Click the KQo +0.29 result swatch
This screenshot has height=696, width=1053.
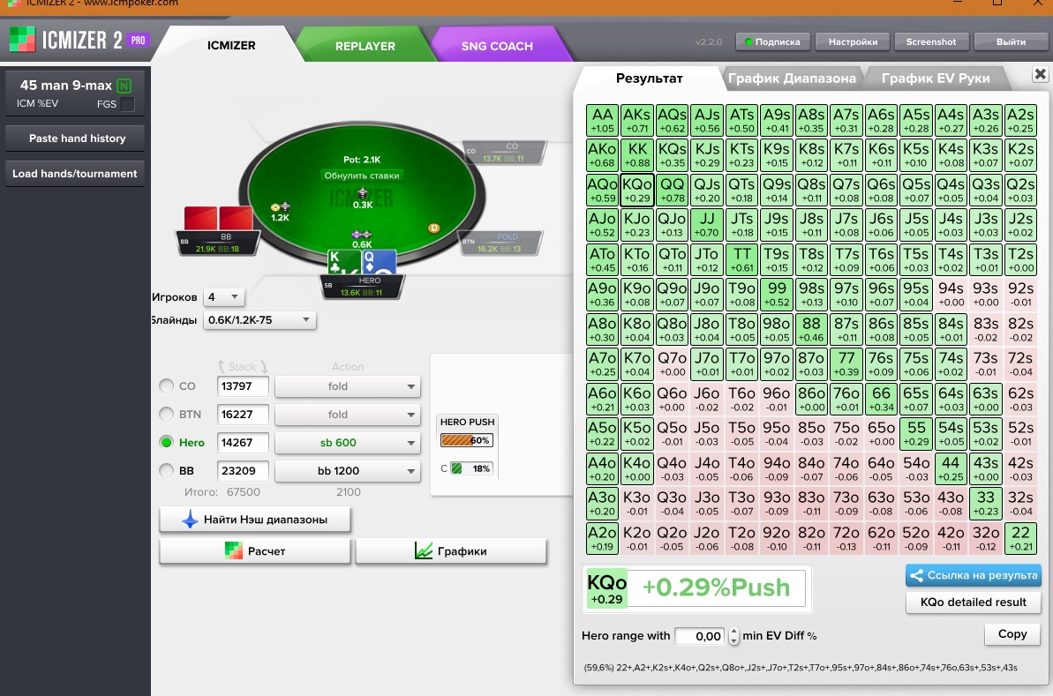[606, 588]
